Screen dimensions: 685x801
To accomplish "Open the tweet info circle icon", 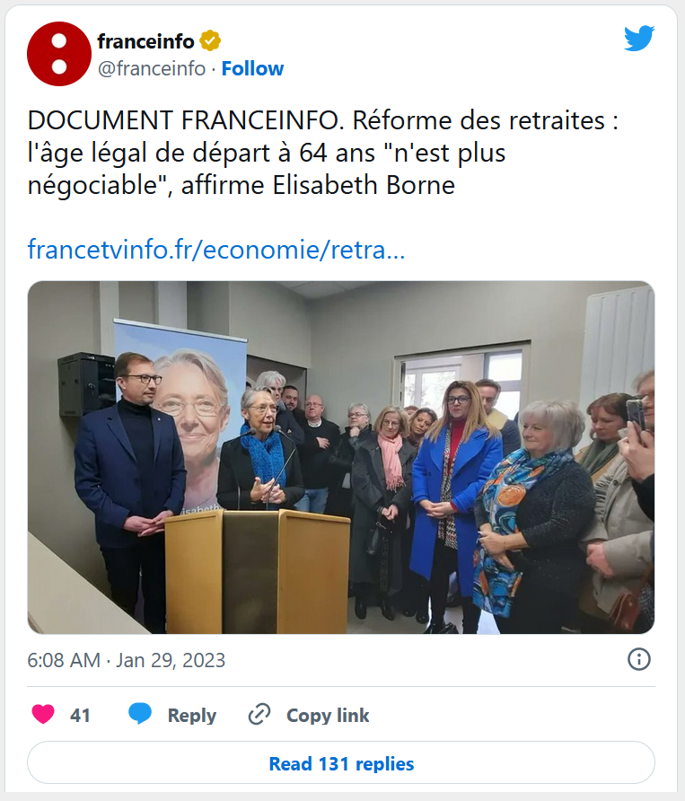I will [638, 659].
